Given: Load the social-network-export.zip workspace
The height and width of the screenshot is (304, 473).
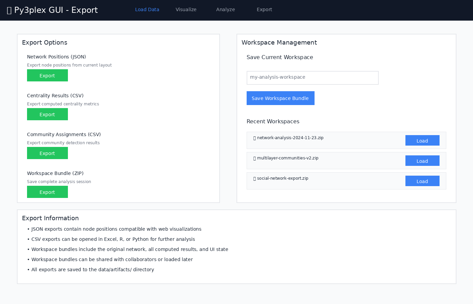Looking at the screenshot, I should (x=422, y=181).
